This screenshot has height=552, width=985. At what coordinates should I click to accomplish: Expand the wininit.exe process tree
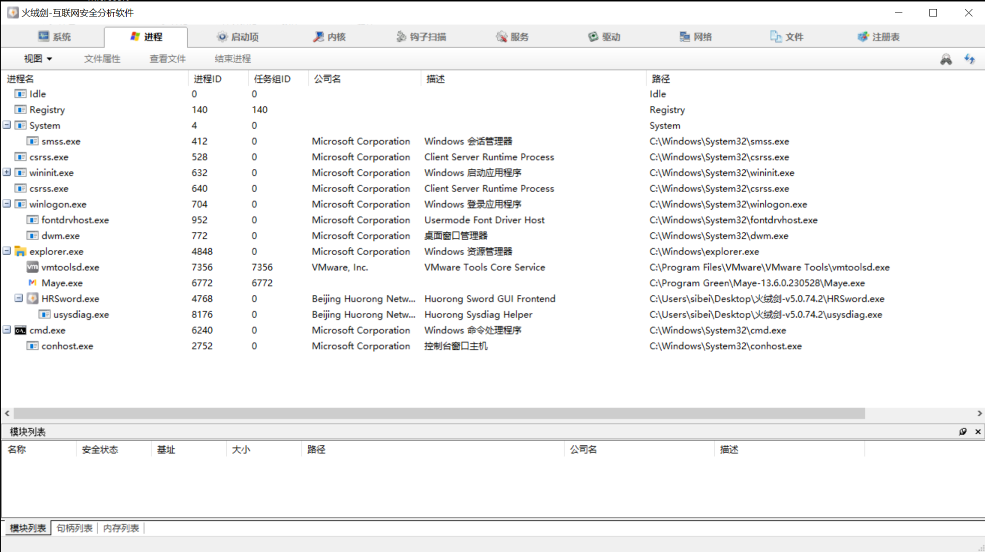7,172
